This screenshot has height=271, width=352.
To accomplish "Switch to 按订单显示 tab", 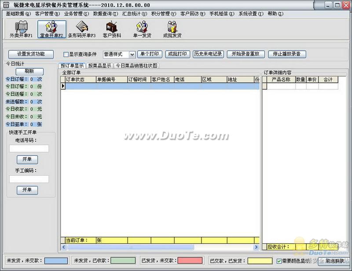I will [x=72, y=66].
